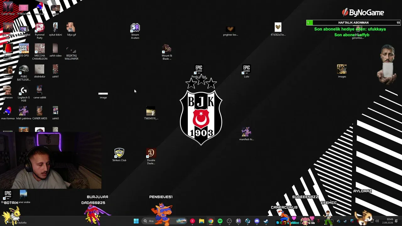The image size is (402, 226).
Task: Select the Luto Epic Games shortcut
Action: pyautogui.click(x=247, y=72)
